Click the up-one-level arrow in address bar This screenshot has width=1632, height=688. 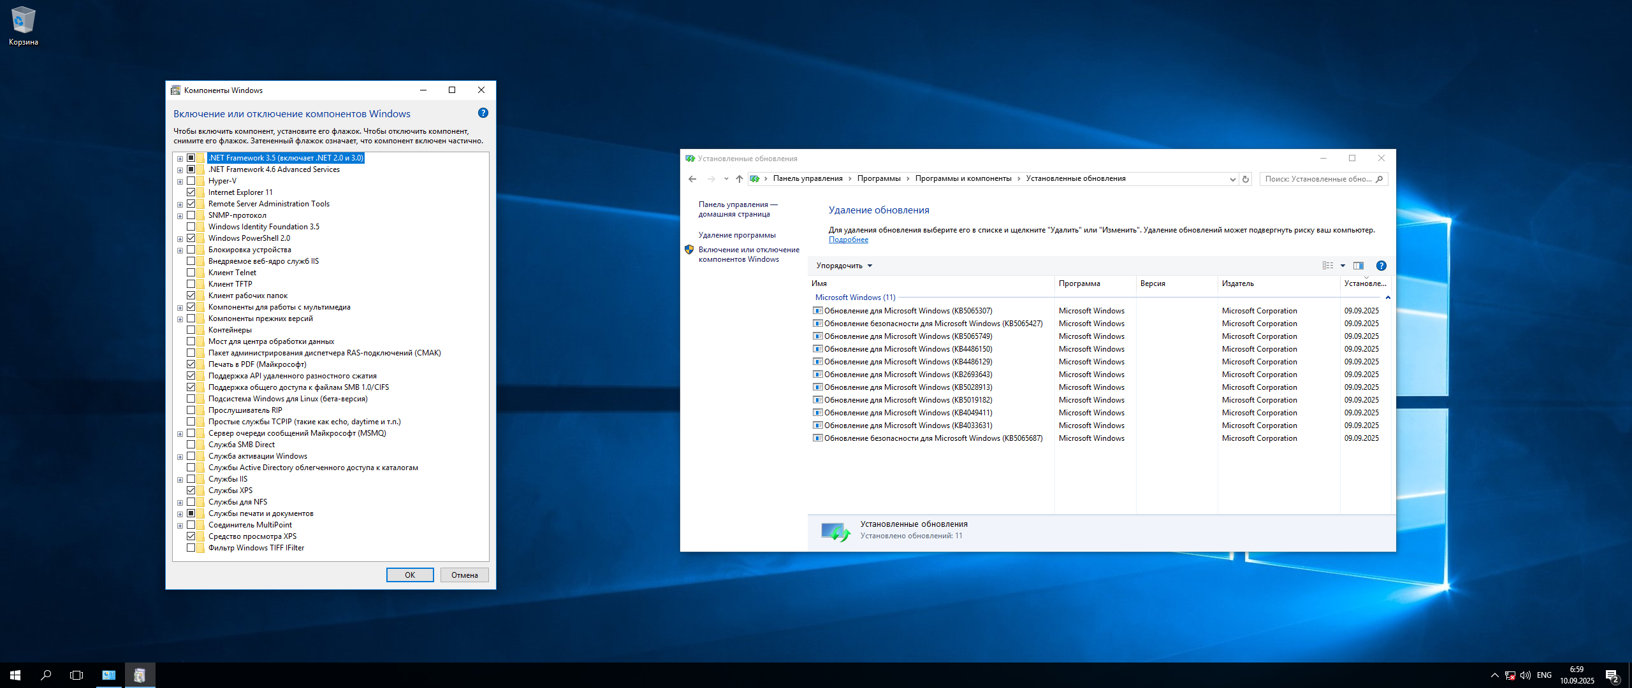pos(739,179)
